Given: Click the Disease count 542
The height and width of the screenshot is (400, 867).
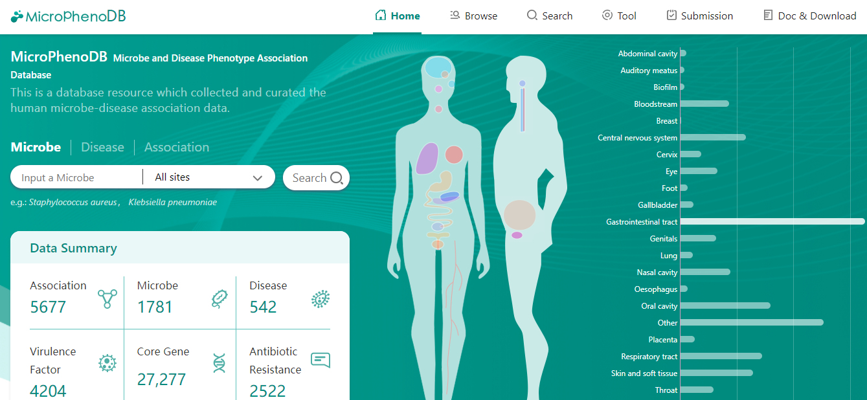Looking at the screenshot, I should pyautogui.click(x=263, y=307).
